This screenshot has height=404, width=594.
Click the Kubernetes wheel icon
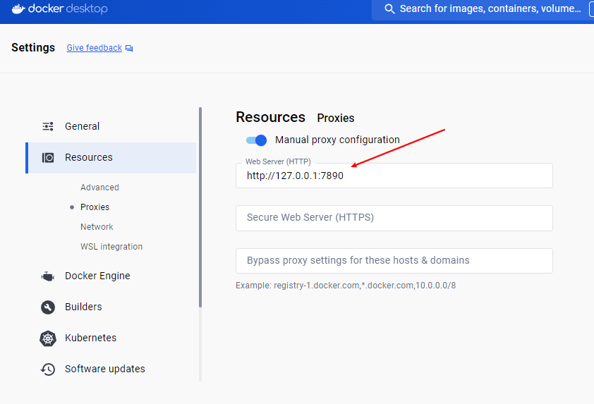tap(48, 338)
